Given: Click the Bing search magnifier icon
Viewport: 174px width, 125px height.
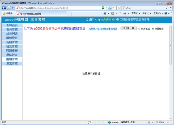Looking at the screenshot, I should pos(167,8).
